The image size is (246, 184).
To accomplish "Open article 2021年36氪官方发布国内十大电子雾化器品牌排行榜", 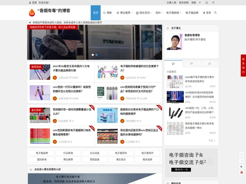I will click(x=71, y=68).
